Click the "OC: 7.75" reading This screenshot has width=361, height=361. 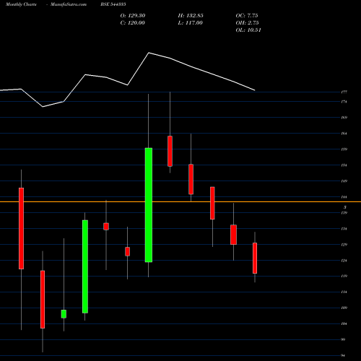click(x=247, y=16)
